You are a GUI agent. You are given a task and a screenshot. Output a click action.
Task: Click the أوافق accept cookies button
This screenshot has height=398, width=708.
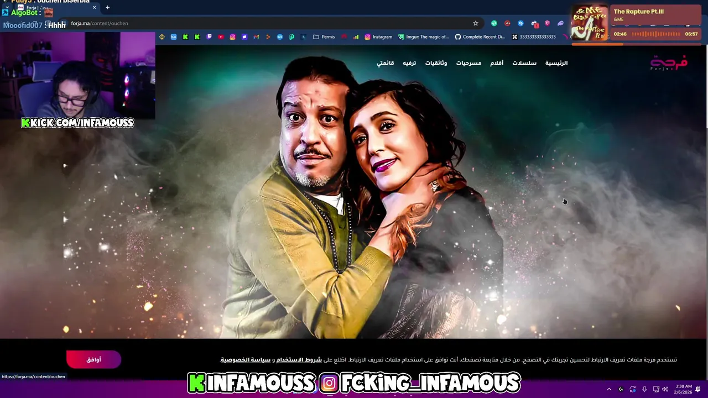point(93,359)
